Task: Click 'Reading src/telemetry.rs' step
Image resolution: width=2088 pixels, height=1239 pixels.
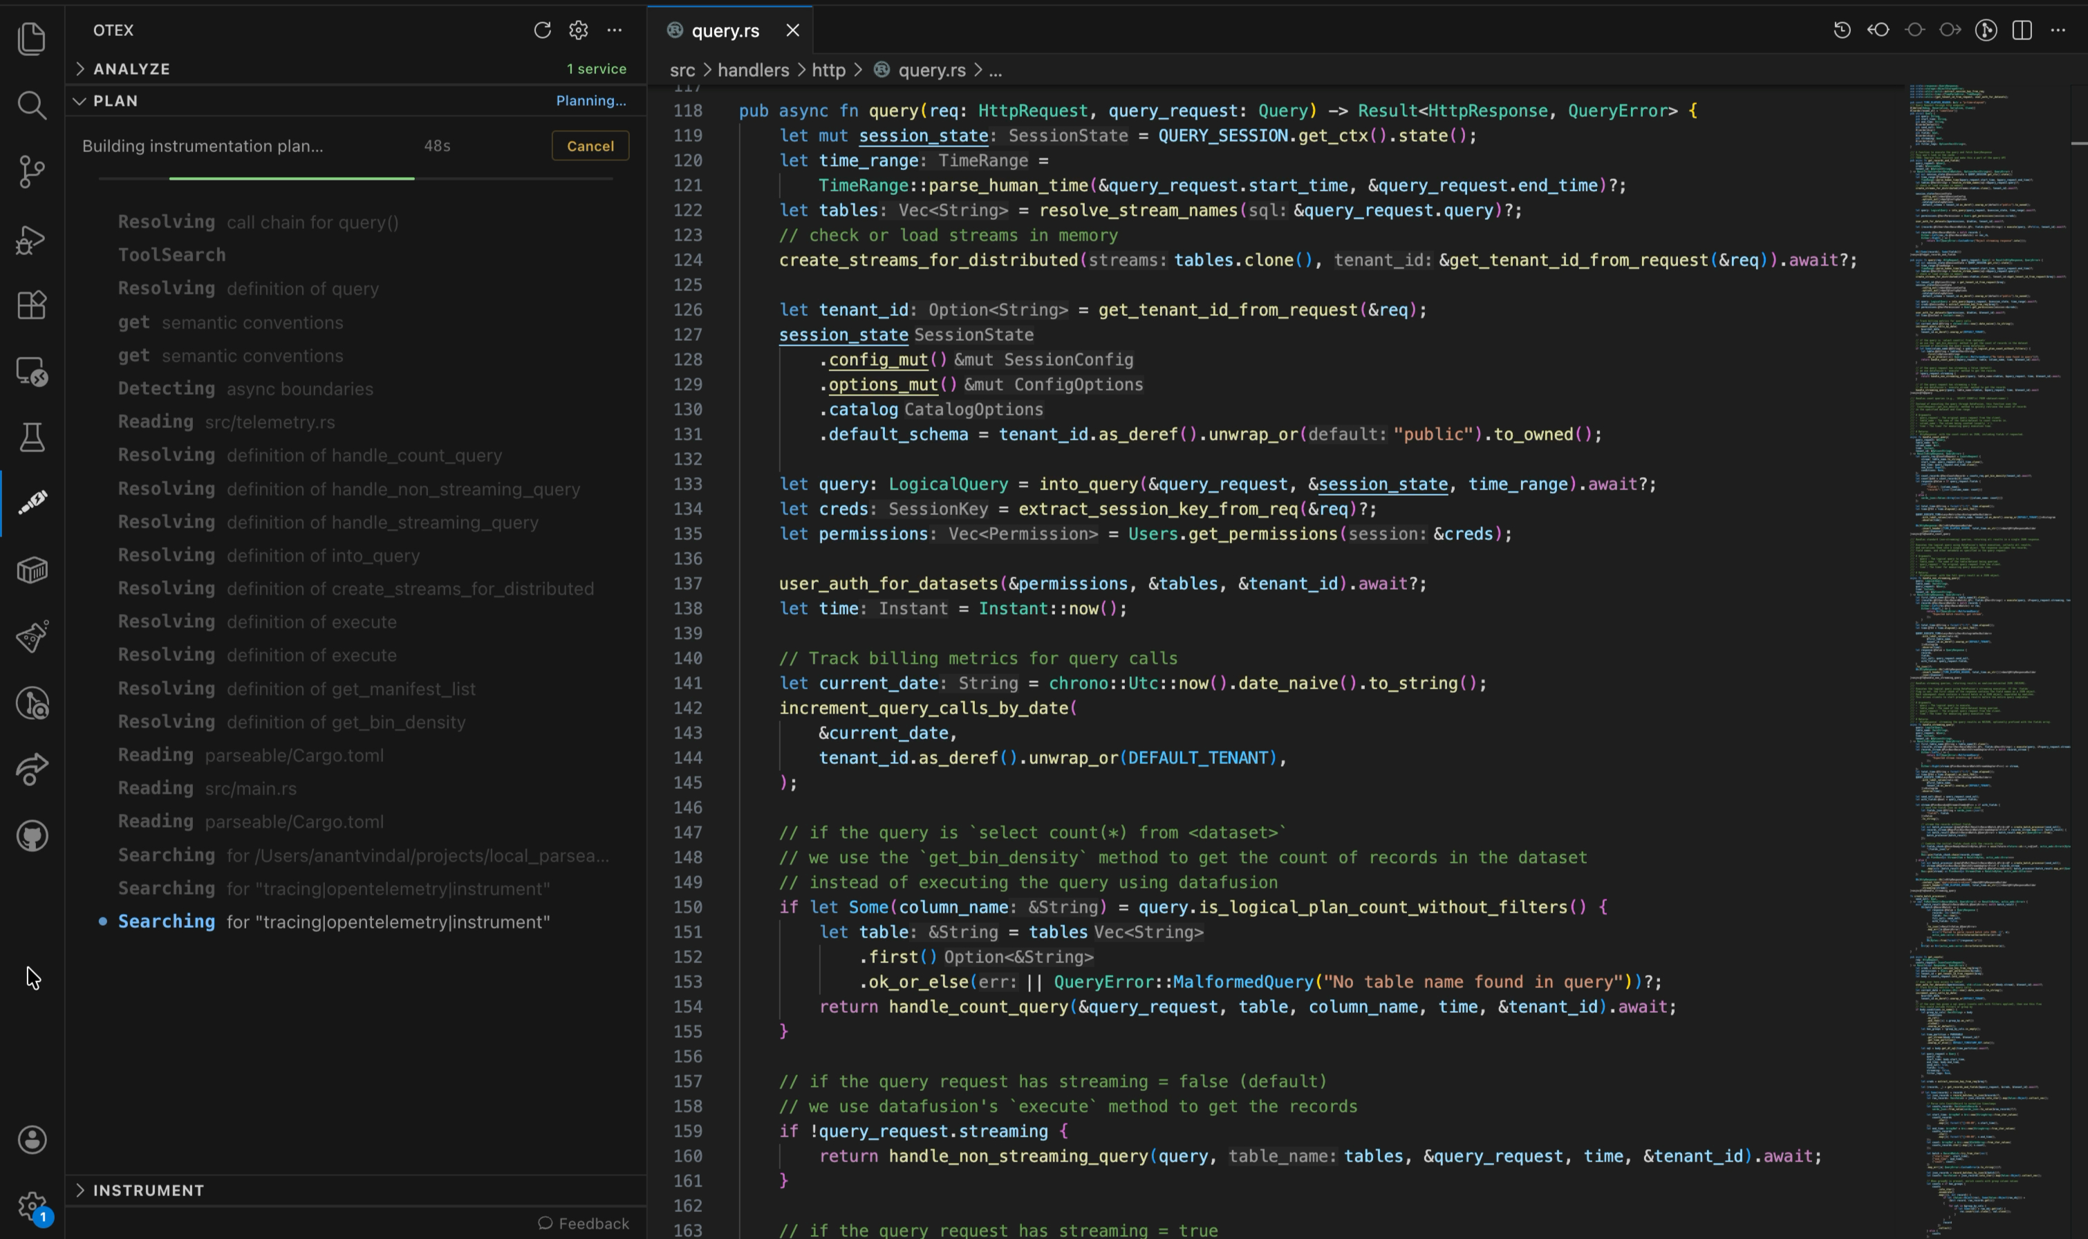Action: coord(226,422)
